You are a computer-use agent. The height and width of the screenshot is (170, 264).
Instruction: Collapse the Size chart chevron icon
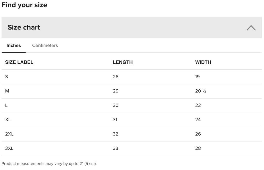[251, 28]
